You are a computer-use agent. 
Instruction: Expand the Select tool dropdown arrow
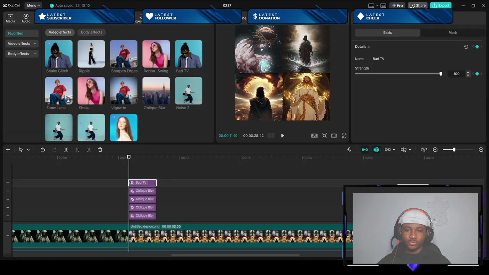(x=28, y=150)
